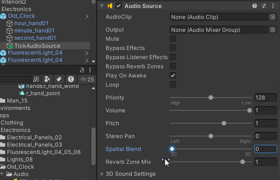Open the second FluorescentLight_04 chevron

[87, 60]
